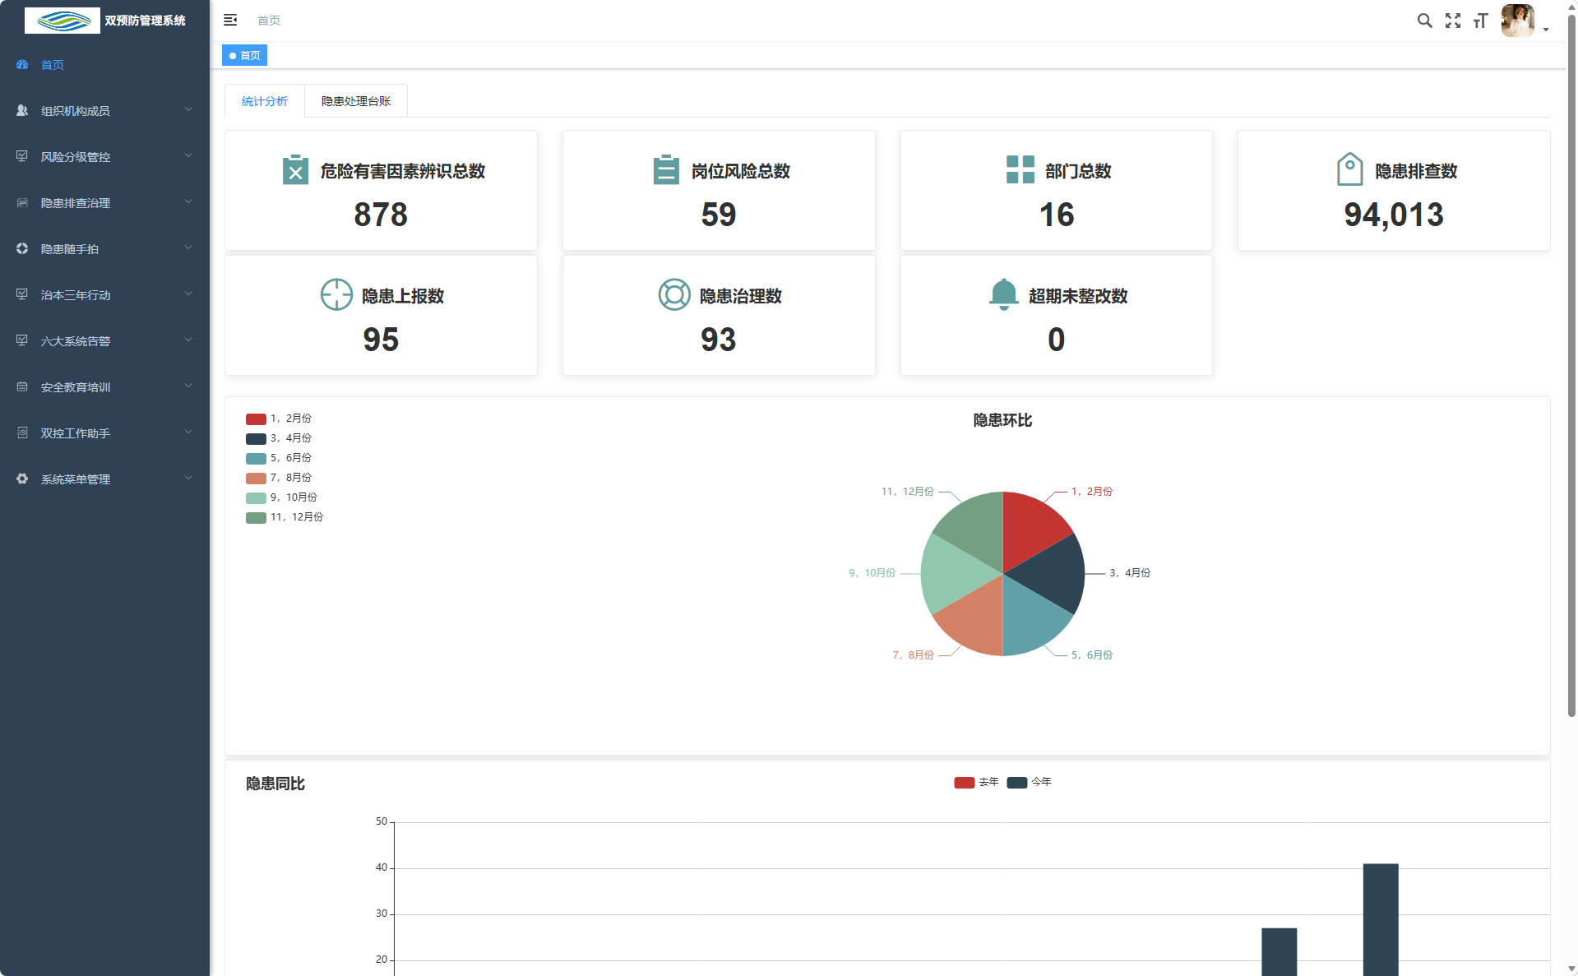Open the search magnifier icon

(x=1424, y=21)
